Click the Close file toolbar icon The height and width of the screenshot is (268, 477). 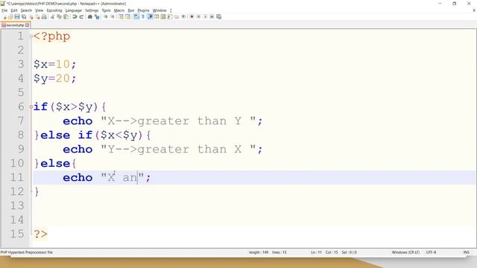[x=31, y=16]
